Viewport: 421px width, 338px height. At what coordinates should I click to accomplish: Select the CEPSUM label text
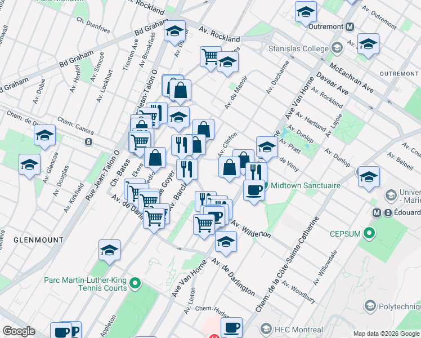[x=345, y=234]
